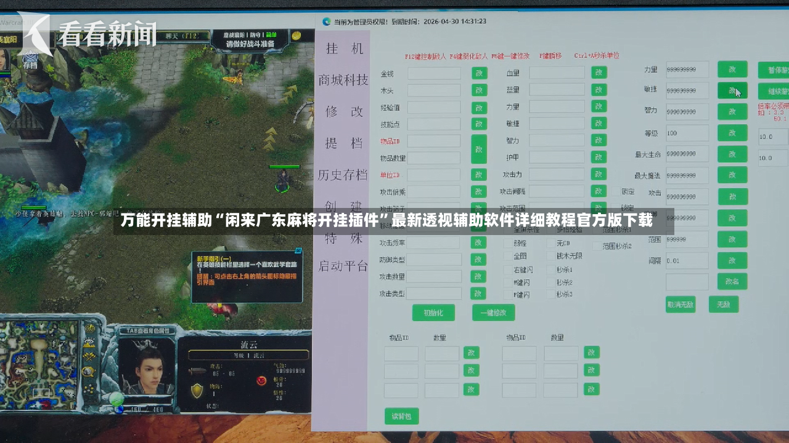Viewport: 789px width, 443px height.
Task: Apply 改 button next to 血量
Action: tap(599, 73)
